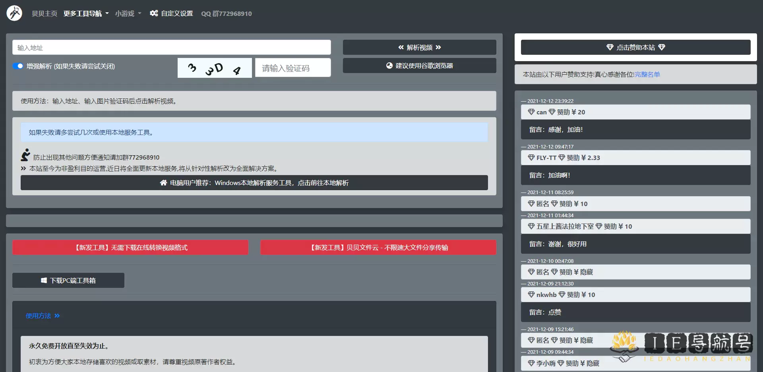Click the red 在线转换视频格式 tool button
763x372 pixels.
coord(130,247)
